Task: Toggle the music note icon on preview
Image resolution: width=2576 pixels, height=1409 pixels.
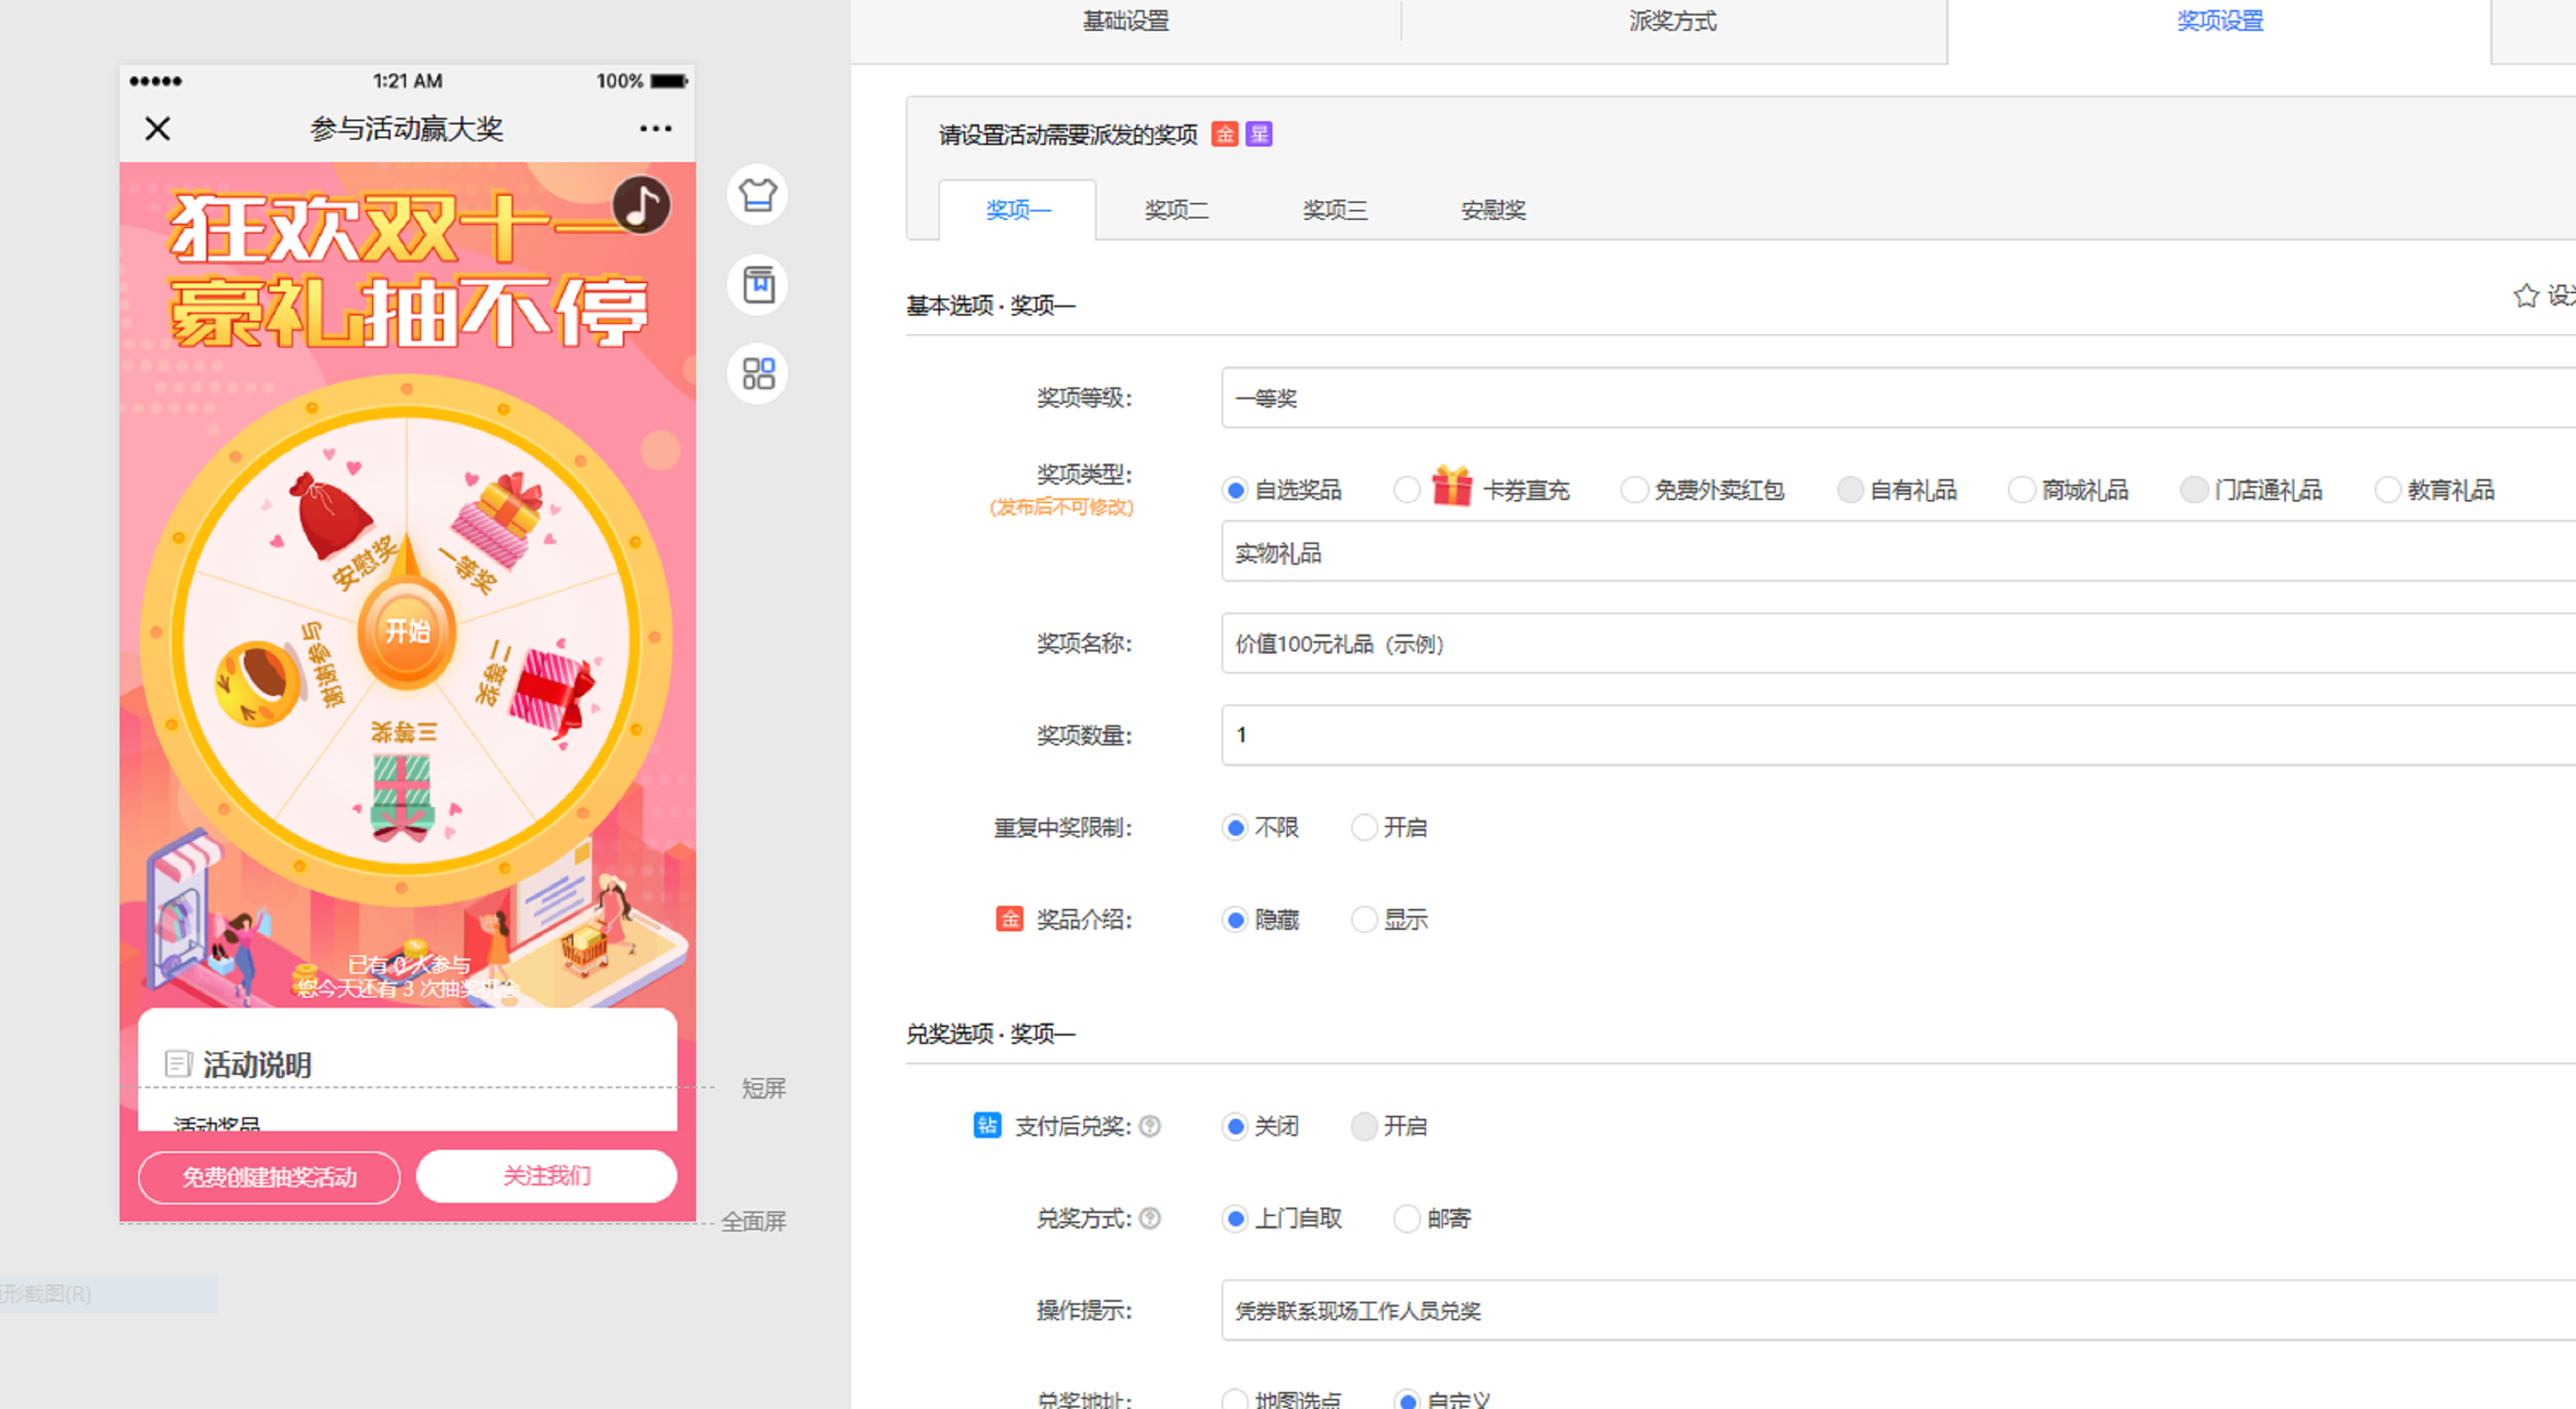Action: coord(641,205)
